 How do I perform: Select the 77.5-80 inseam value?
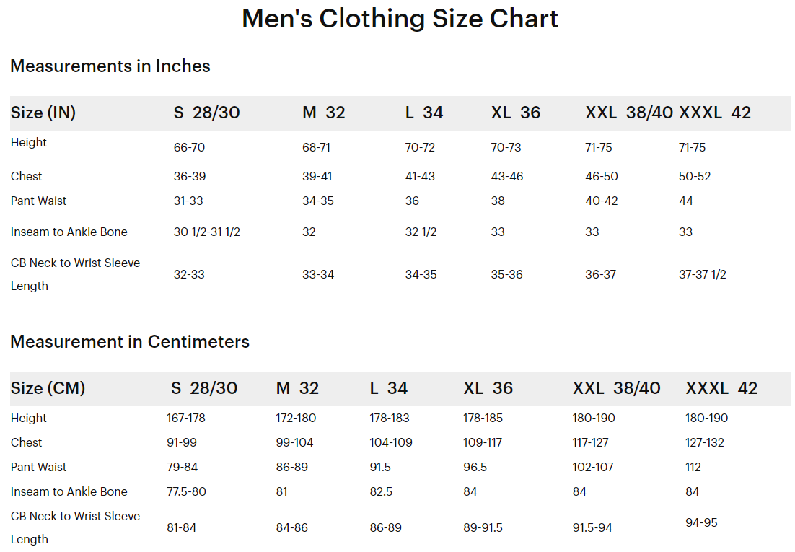[x=186, y=491]
